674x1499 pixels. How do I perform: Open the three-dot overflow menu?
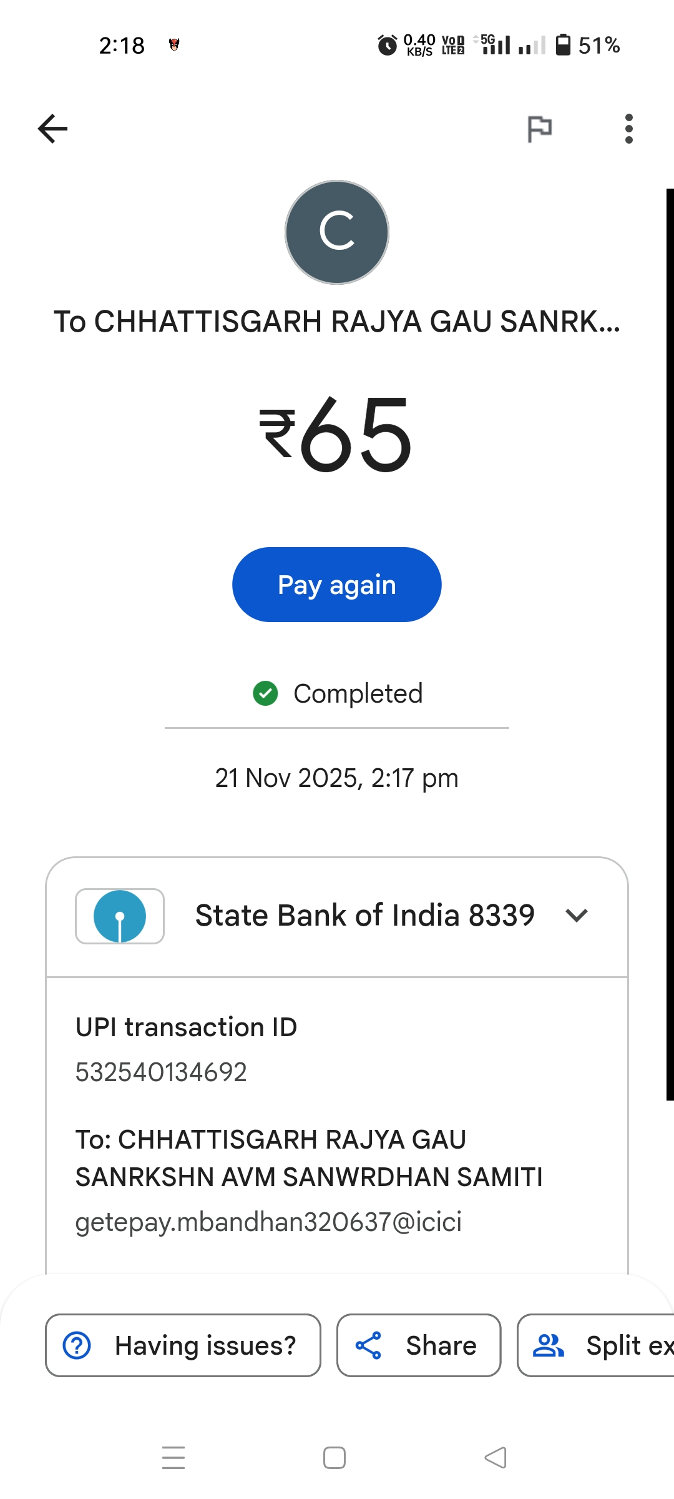coord(628,129)
